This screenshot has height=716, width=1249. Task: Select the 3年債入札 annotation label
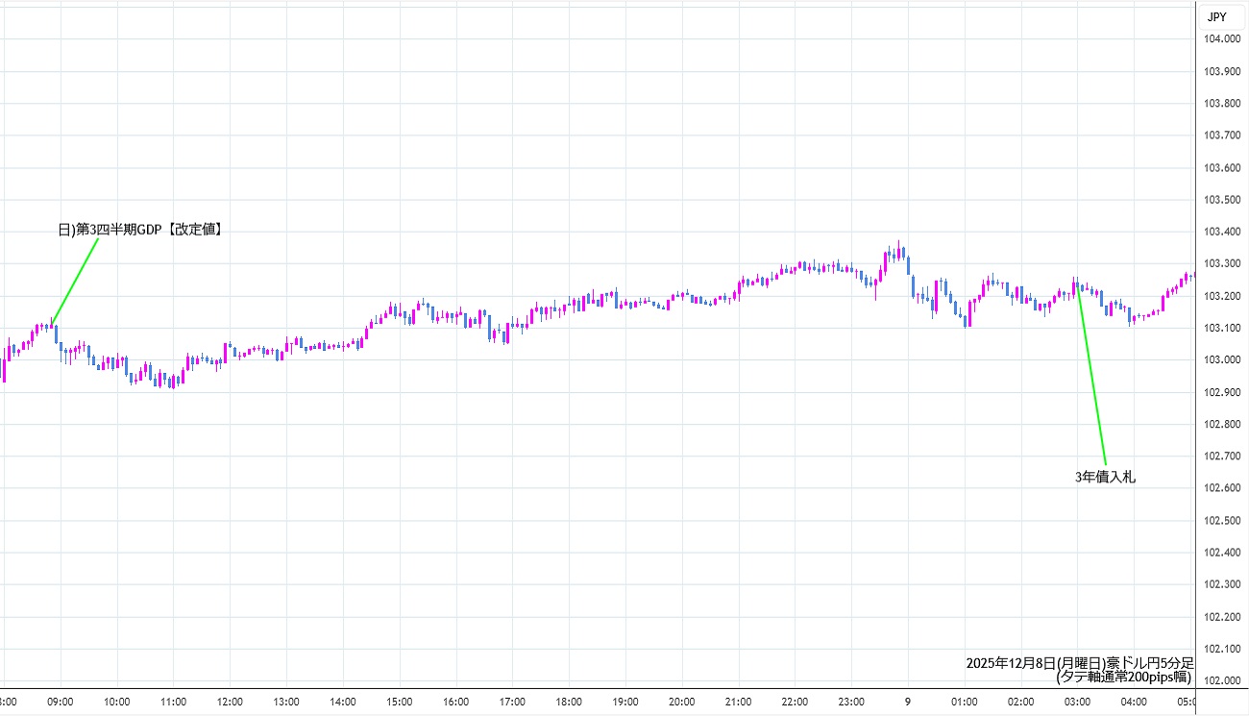click(x=1105, y=476)
